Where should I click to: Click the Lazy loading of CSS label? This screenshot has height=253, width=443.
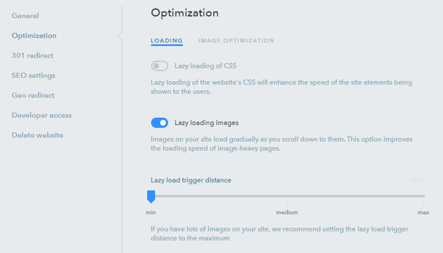pyautogui.click(x=206, y=66)
